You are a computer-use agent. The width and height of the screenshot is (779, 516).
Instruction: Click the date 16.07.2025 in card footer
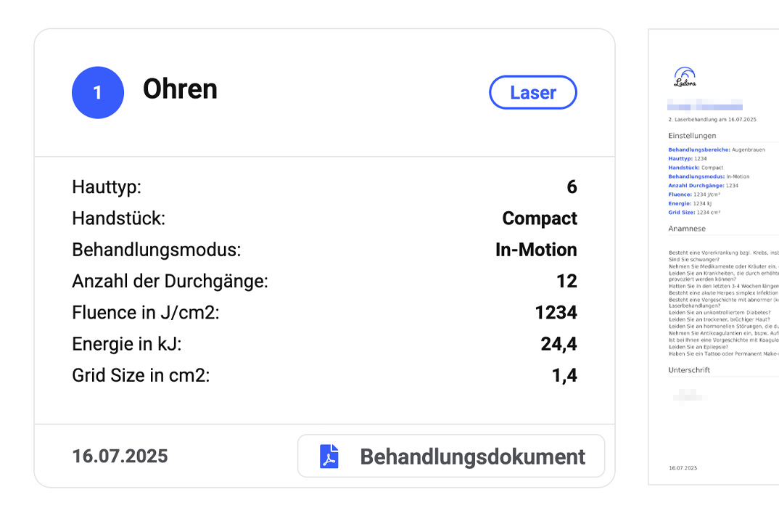pos(120,456)
